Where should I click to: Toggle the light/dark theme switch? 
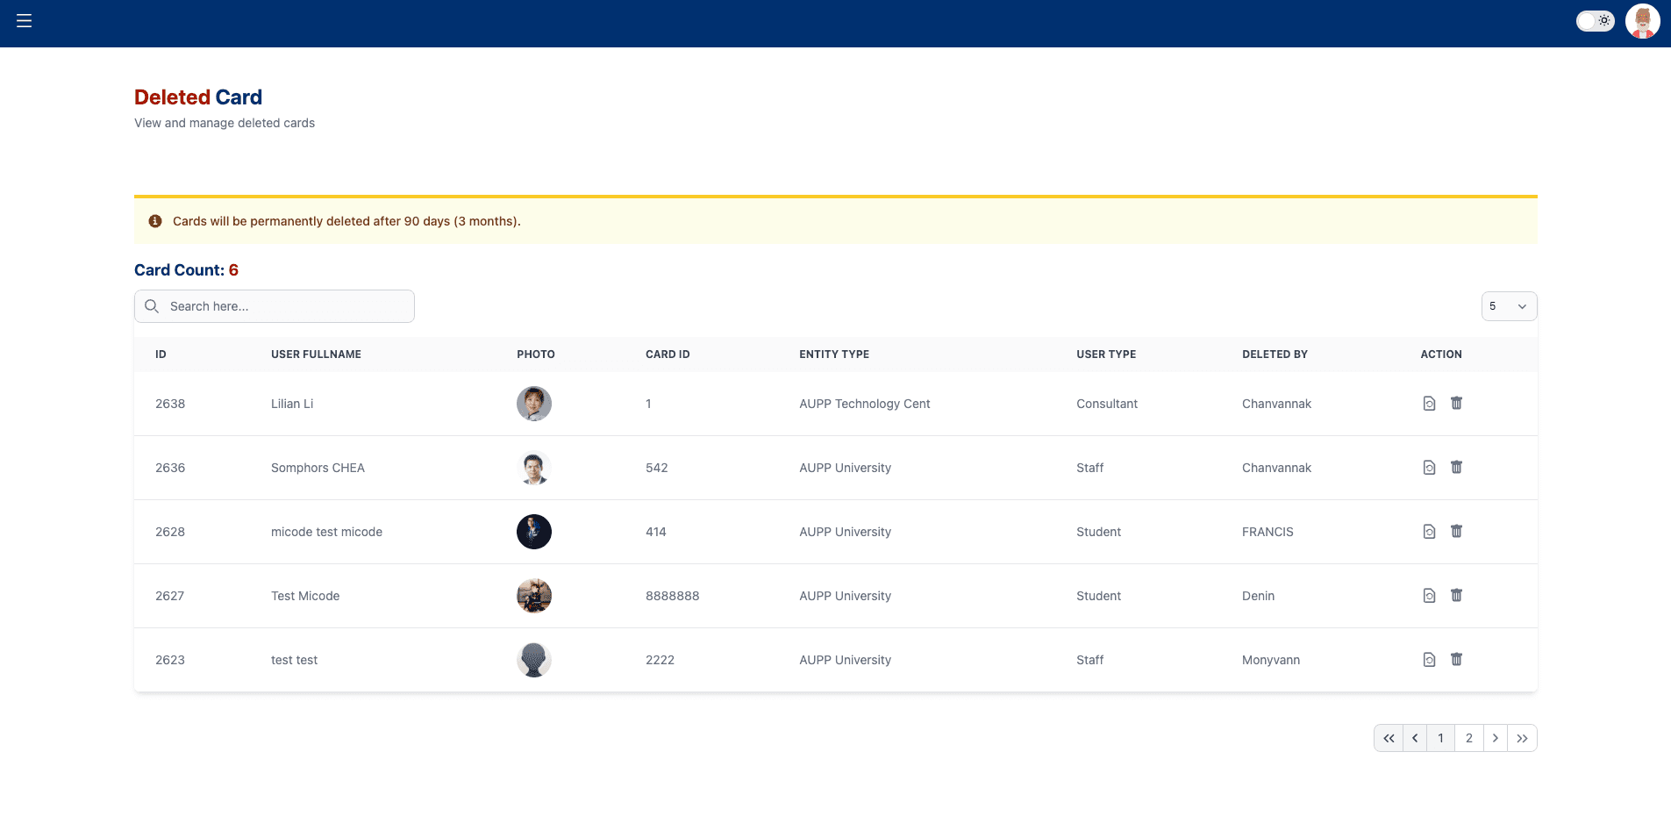[1595, 21]
